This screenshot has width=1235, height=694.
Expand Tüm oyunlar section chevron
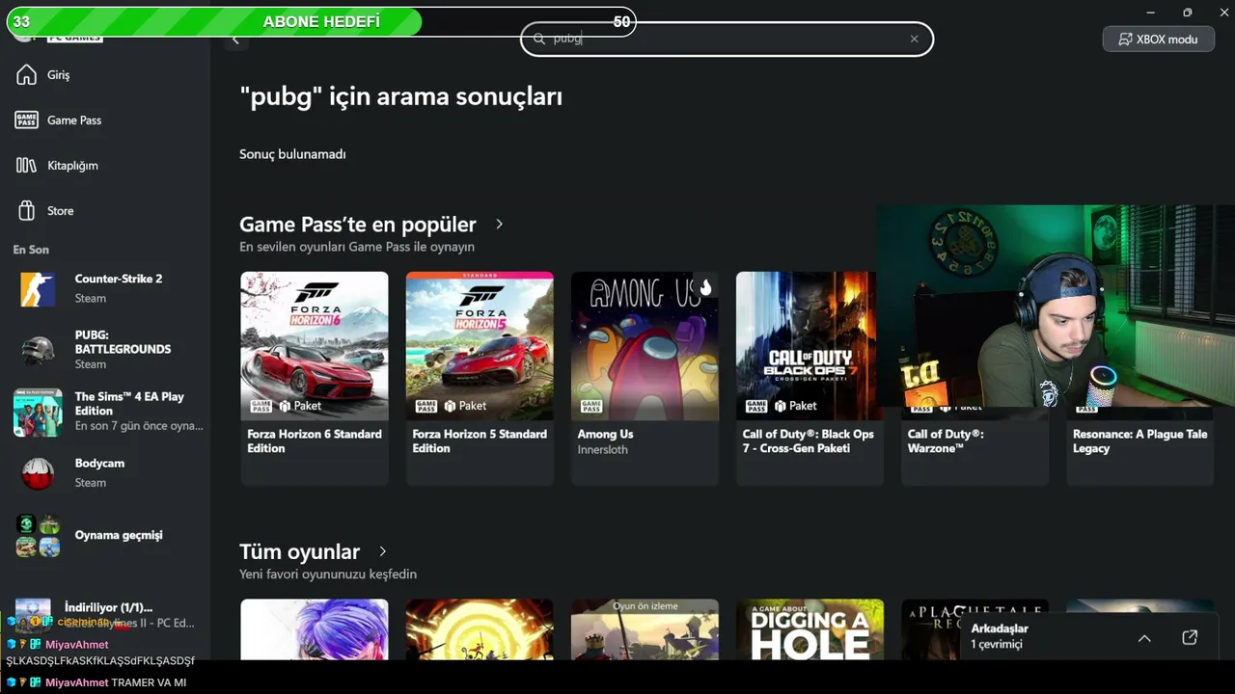(382, 552)
